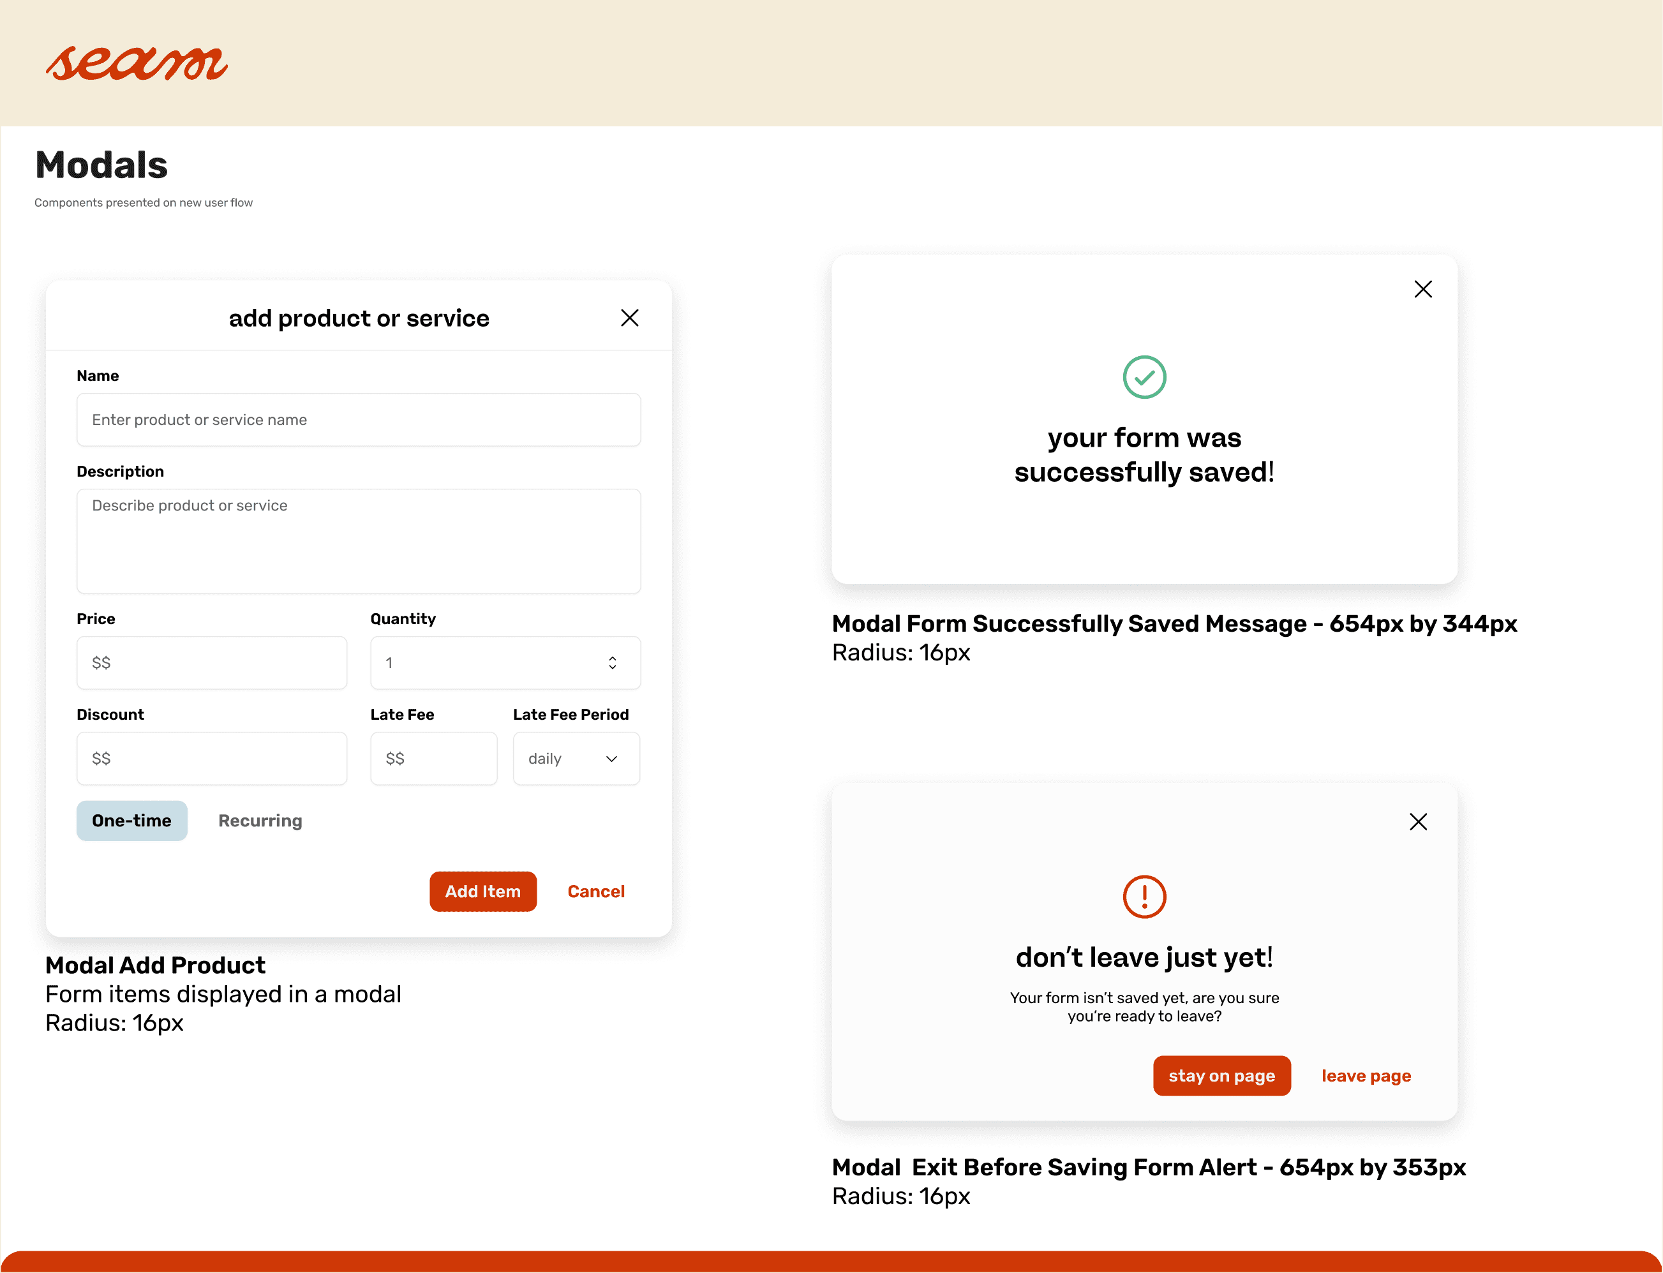Screen dimensions: 1663x1273
Task: Click the Late Fee amount field
Action: (433, 759)
